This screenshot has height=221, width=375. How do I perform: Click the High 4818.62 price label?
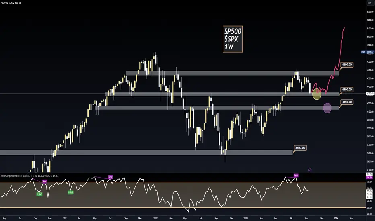click(x=367, y=52)
